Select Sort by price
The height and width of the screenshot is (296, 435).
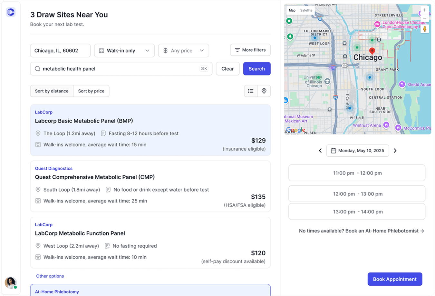coord(91,91)
